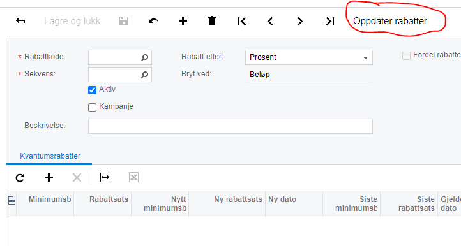Refresh the grid with circular arrow icon
This screenshot has height=246, width=461.
[20, 178]
